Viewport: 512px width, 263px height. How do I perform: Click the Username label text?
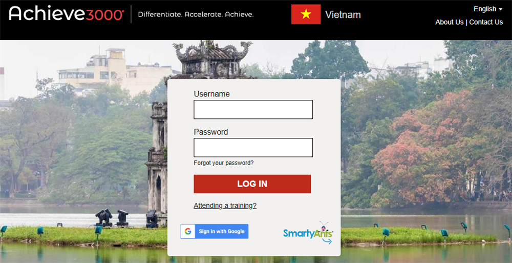[211, 94]
